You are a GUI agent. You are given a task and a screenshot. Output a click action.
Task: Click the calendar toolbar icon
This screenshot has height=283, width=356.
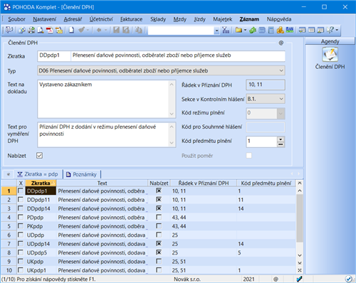[x=262, y=30]
